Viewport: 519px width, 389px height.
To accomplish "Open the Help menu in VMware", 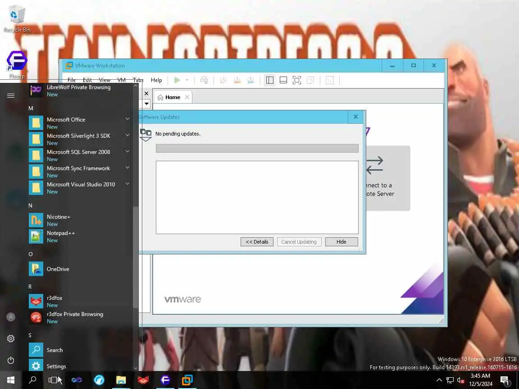I will [x=156, y=80].
